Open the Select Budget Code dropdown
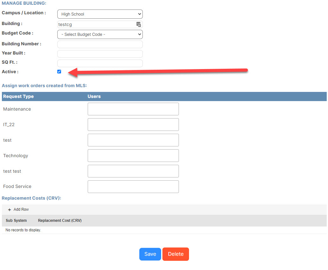Viewport: 328px width, 270px height. 100,34
